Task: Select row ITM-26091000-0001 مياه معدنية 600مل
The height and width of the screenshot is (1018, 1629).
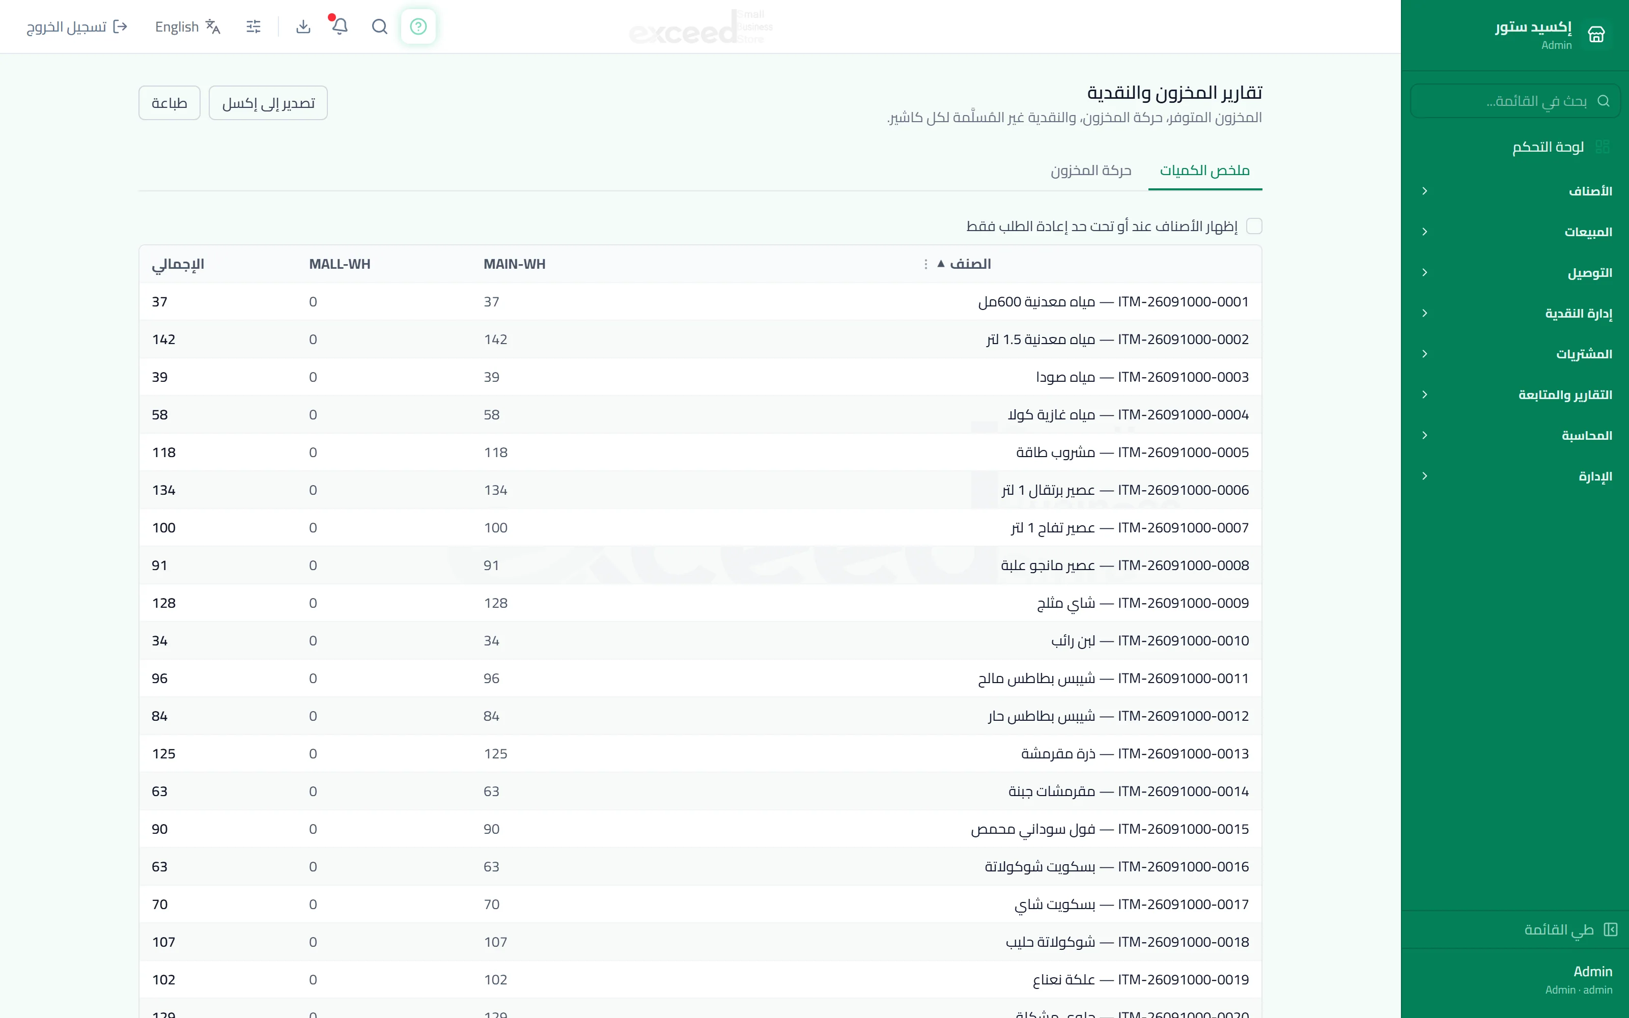Action: 700,302
